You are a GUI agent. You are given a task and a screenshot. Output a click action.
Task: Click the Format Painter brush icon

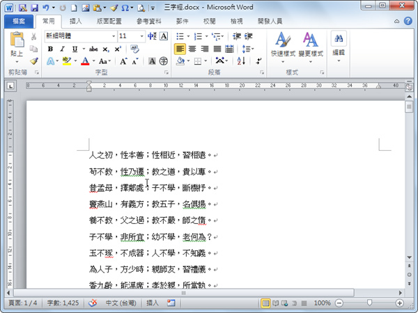point(34,61)
